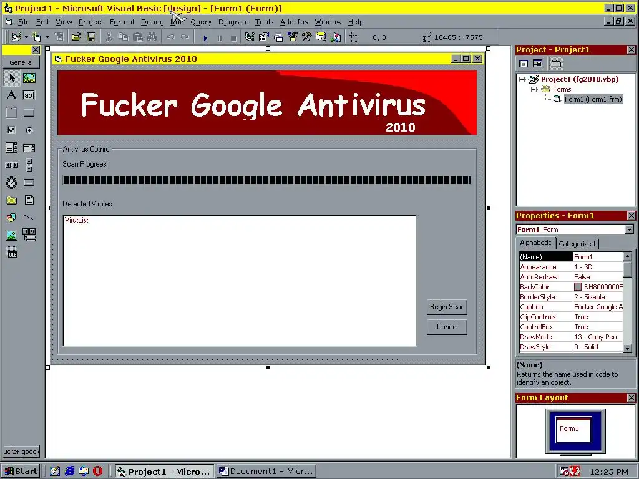The width and height of the screenshot is (639, 479).
Task: Click the Properties Window toolbar icon
Action: click(264, 37)
